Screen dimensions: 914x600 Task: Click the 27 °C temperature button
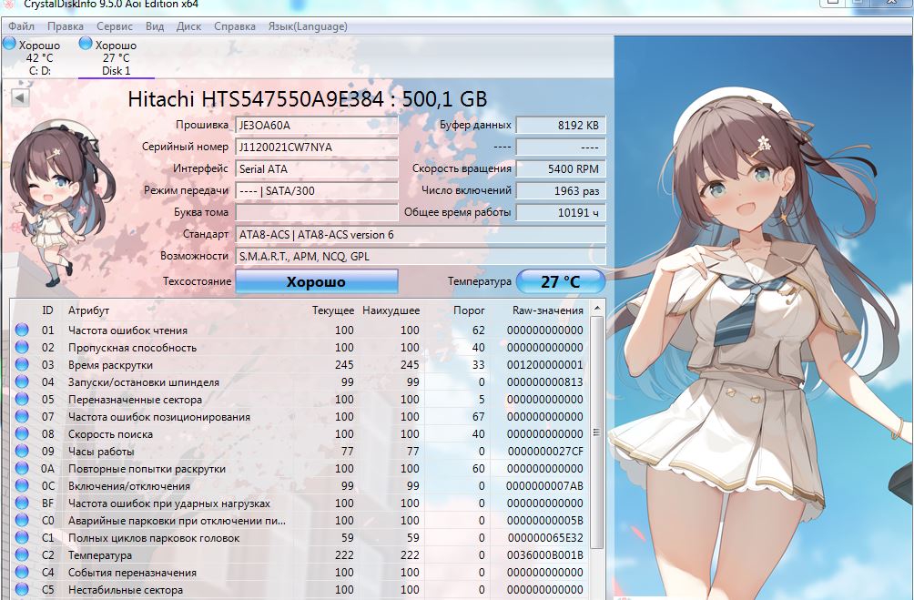pos(560,282)
